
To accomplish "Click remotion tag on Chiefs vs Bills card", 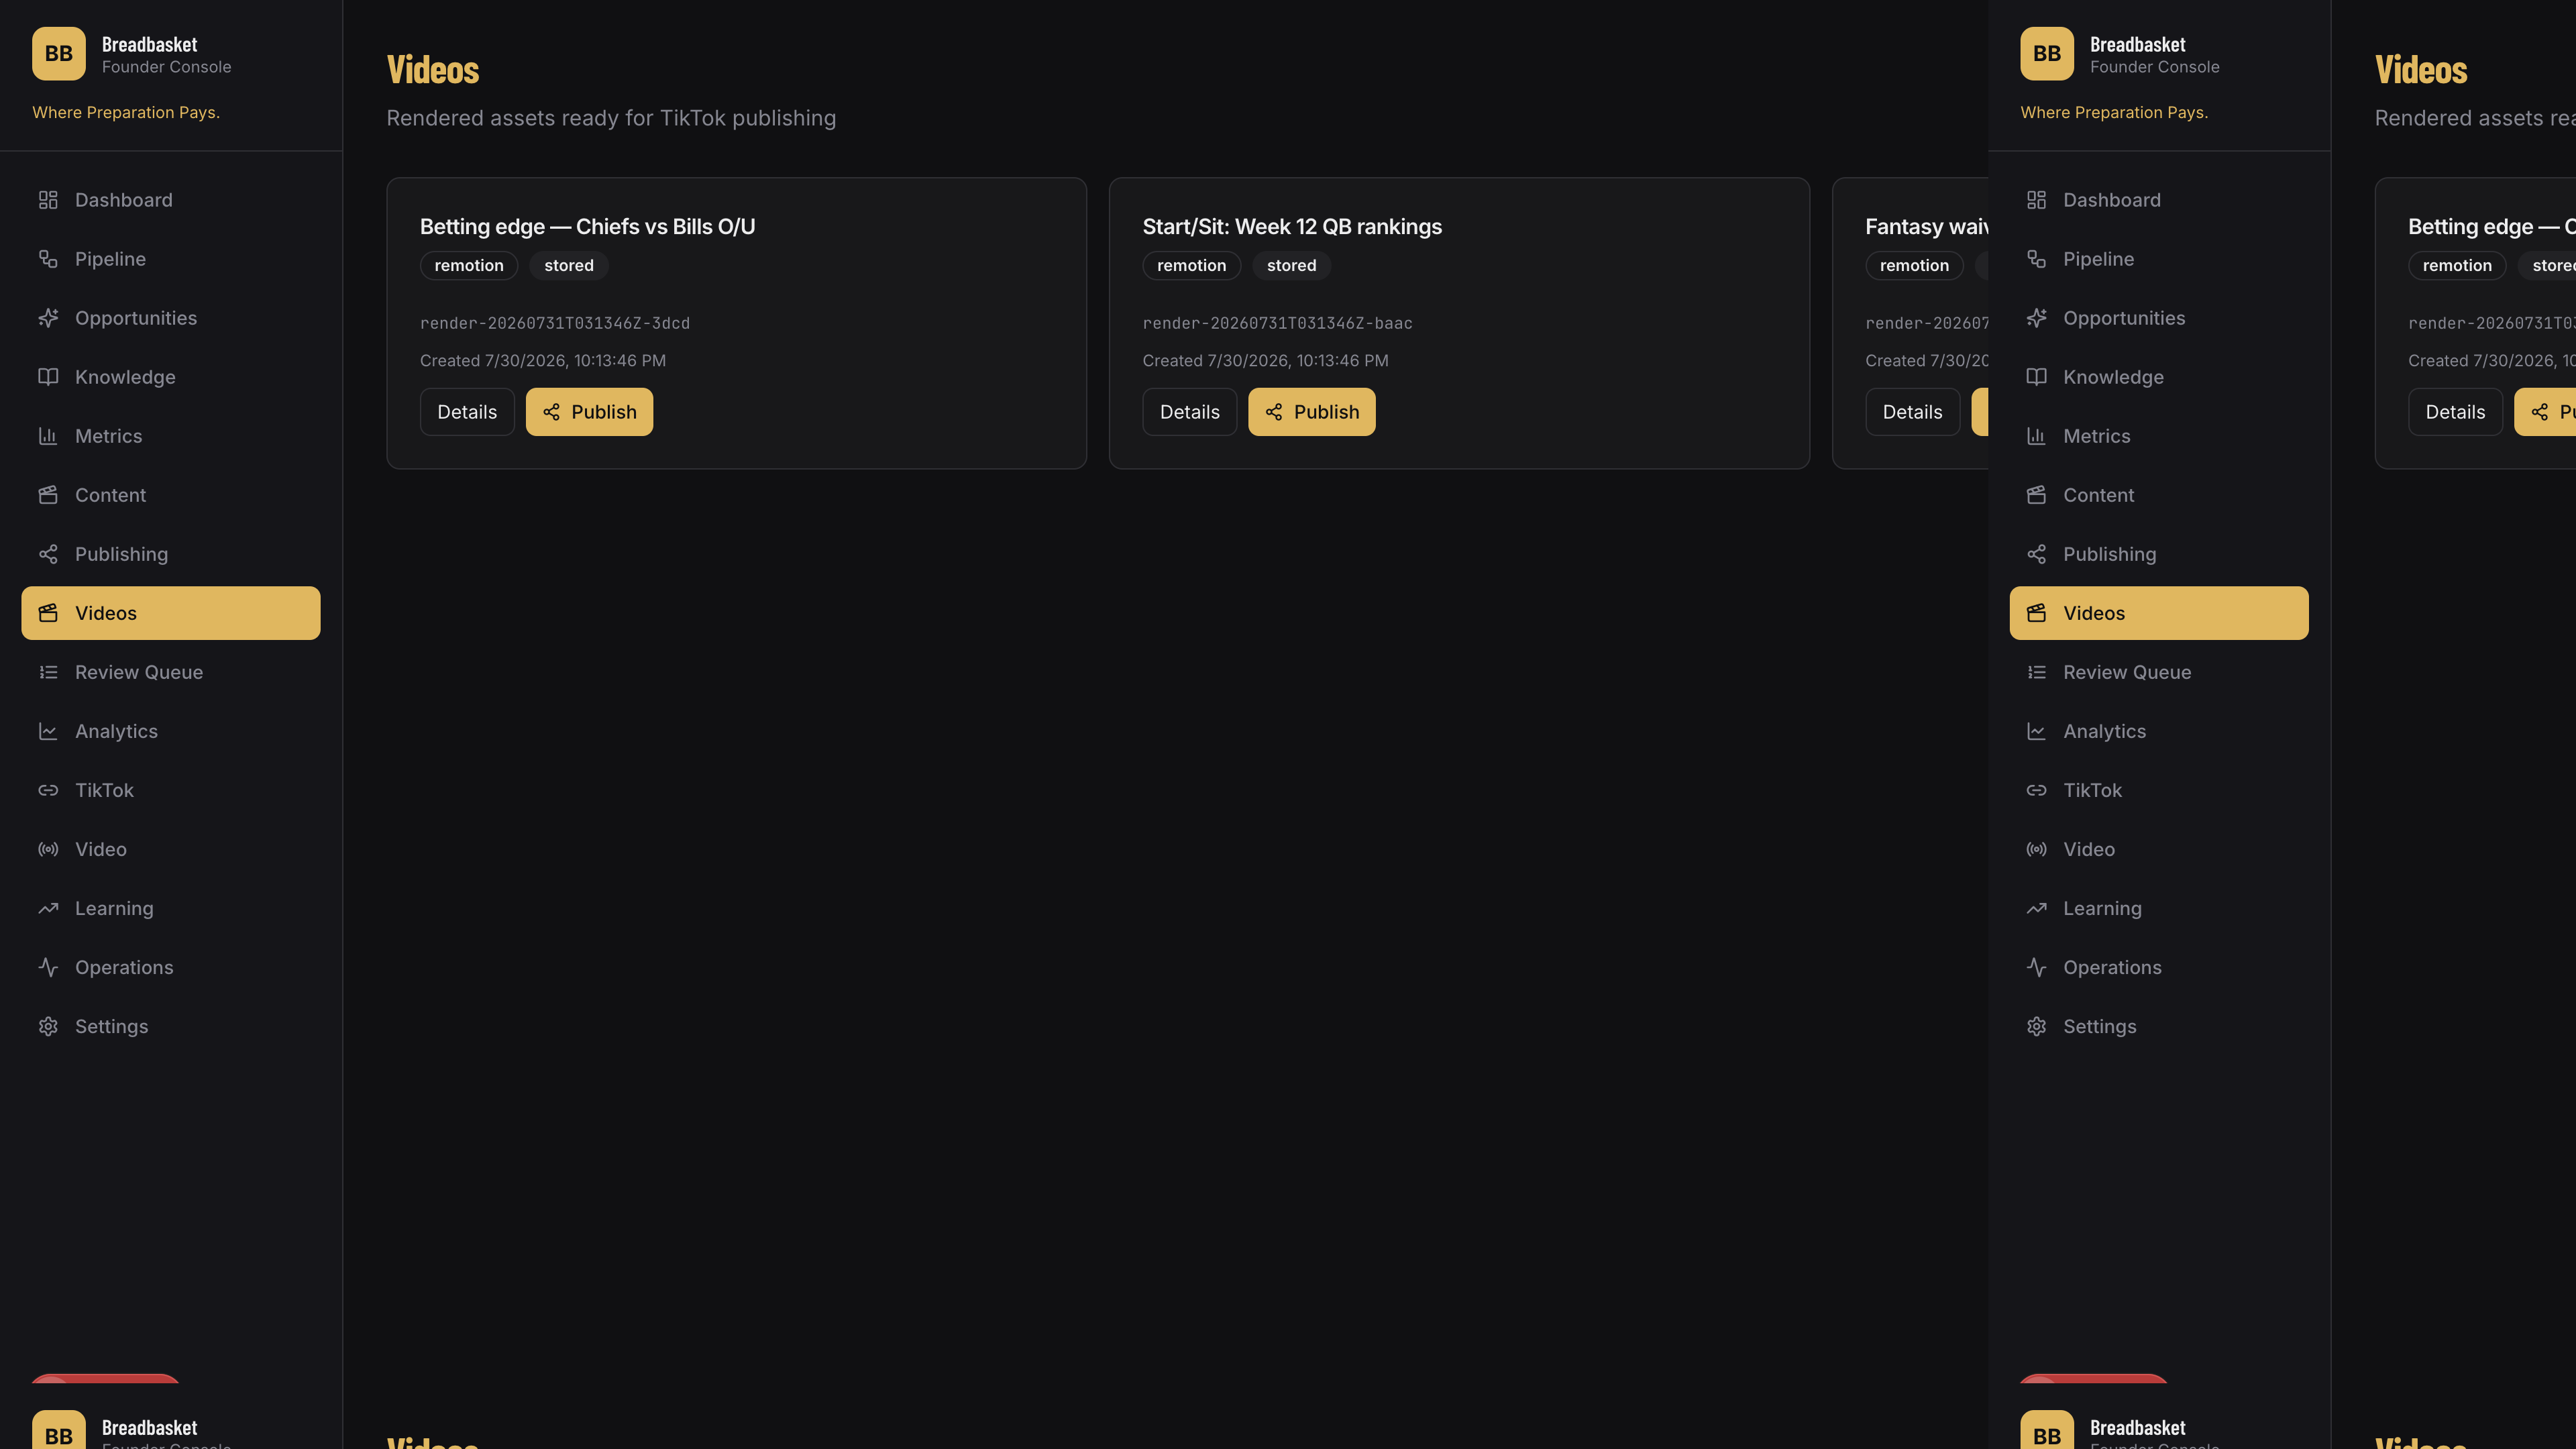I will (469, 265).
